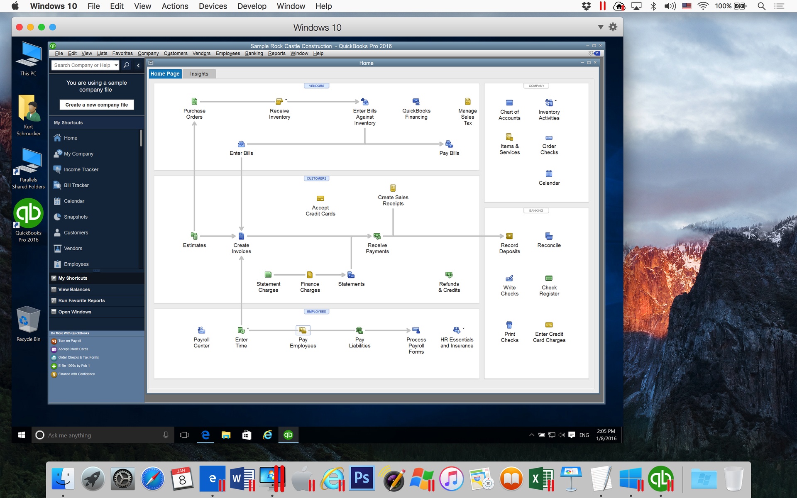Click the Pay Bills icon
This screenshot has height=498, width=797.
point(449,144)
